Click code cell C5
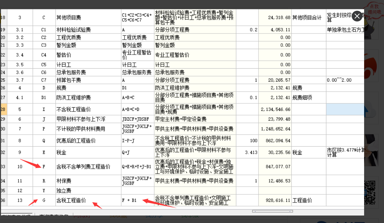This screenshot has width=384, height=223. point(44,65)
